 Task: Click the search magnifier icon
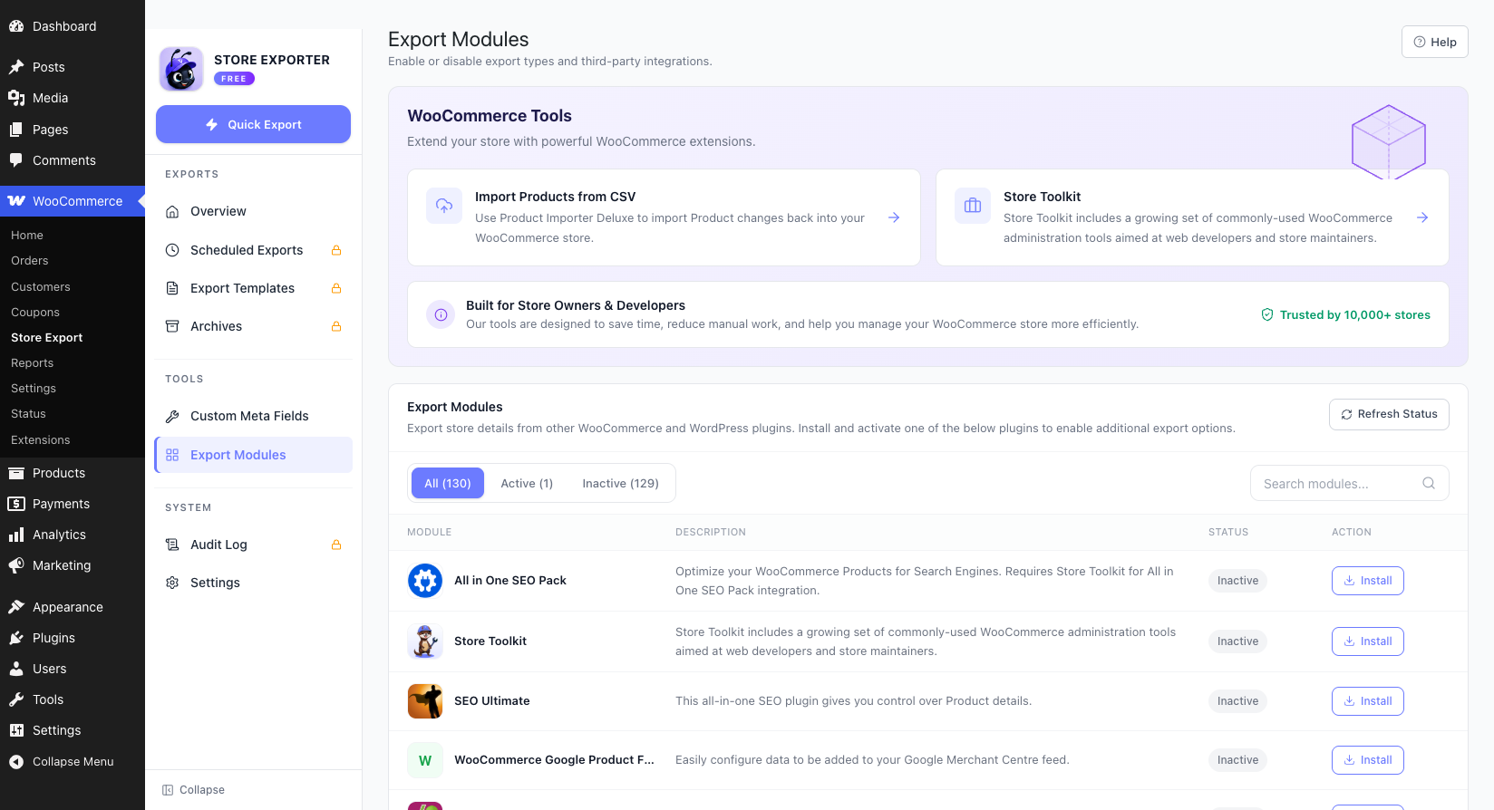click(x=1429, y=483)
